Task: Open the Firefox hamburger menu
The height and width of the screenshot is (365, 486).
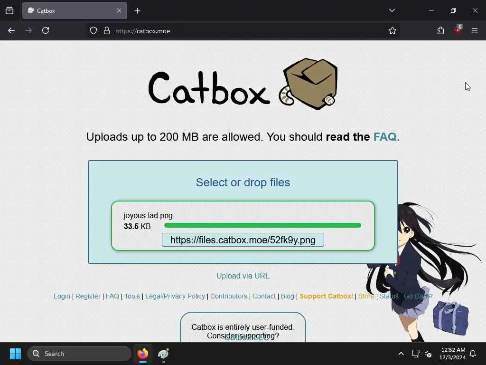Action: (475, 30)
